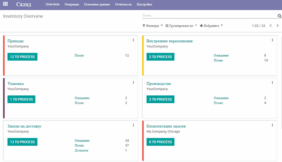This screenshot has width=282, height=162.
Task: Click the search magnifier icon
Action: 279,16
